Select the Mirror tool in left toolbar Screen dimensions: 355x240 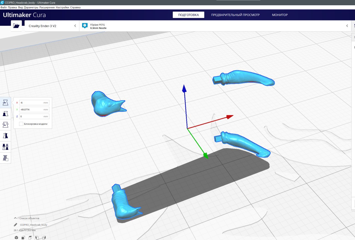coord(6,136)
